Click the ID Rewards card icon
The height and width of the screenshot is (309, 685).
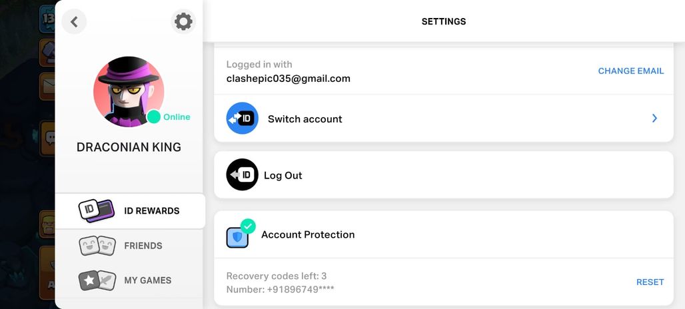click(97, 211)
